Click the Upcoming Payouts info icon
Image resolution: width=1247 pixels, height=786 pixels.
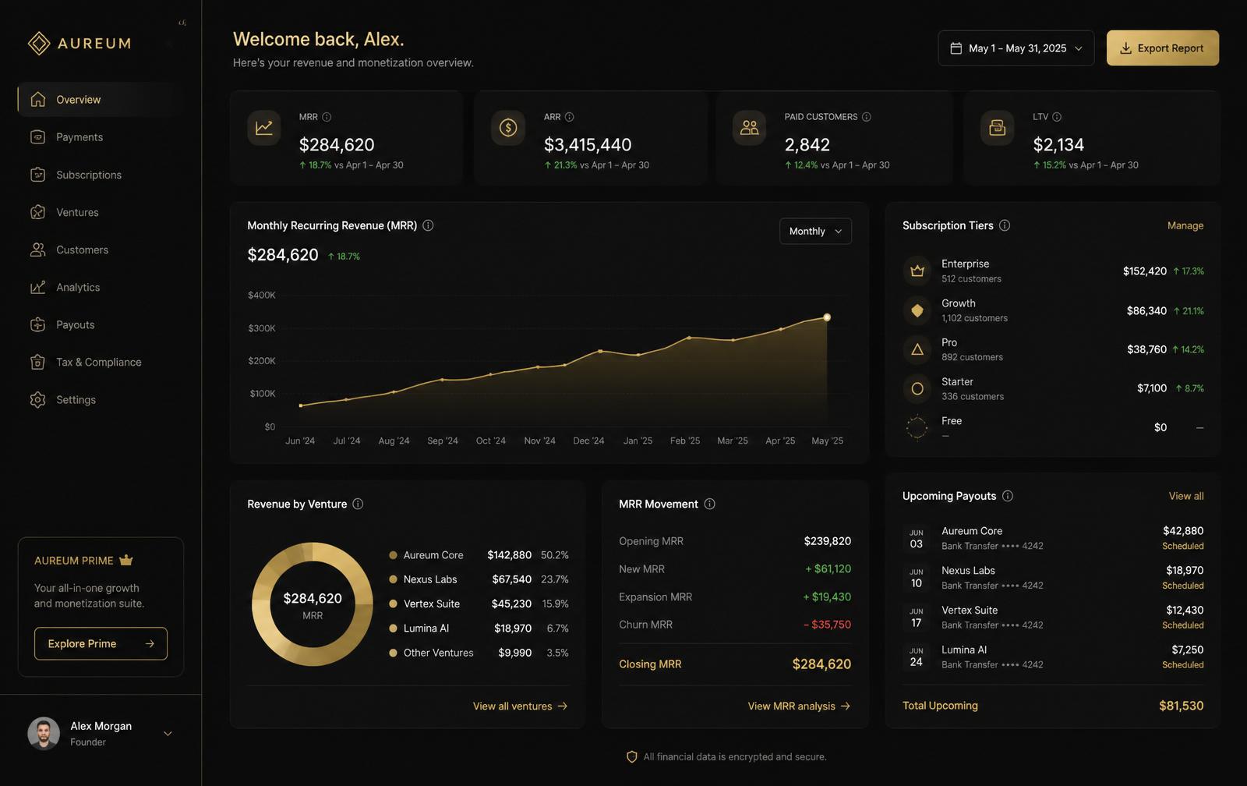(1008, 496)
